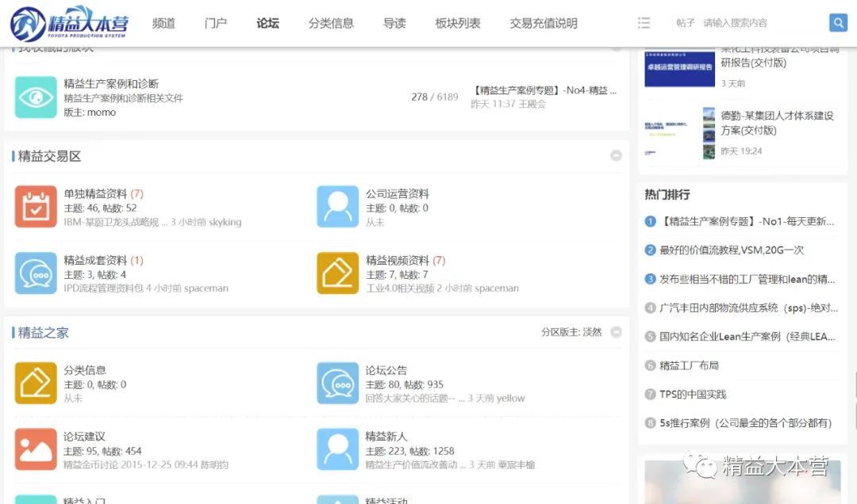857x504 pixels.
Task: Go to the 频道 menu
Action: click(x=163, y=23)
